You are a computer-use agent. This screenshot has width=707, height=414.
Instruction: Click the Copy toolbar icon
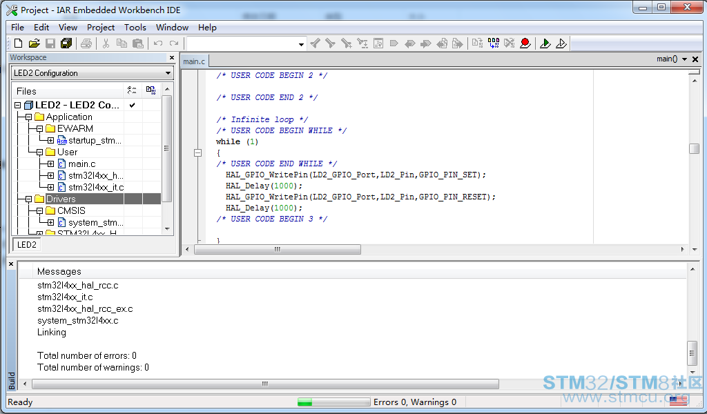(x=122, y=43)
